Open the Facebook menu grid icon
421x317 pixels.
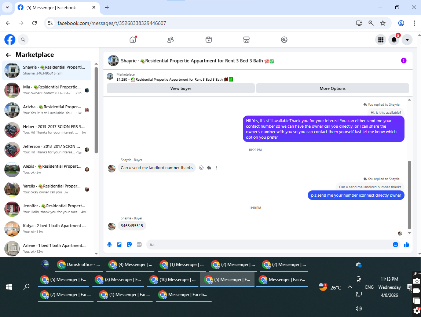pyautogui.click(x=381, y=40)
